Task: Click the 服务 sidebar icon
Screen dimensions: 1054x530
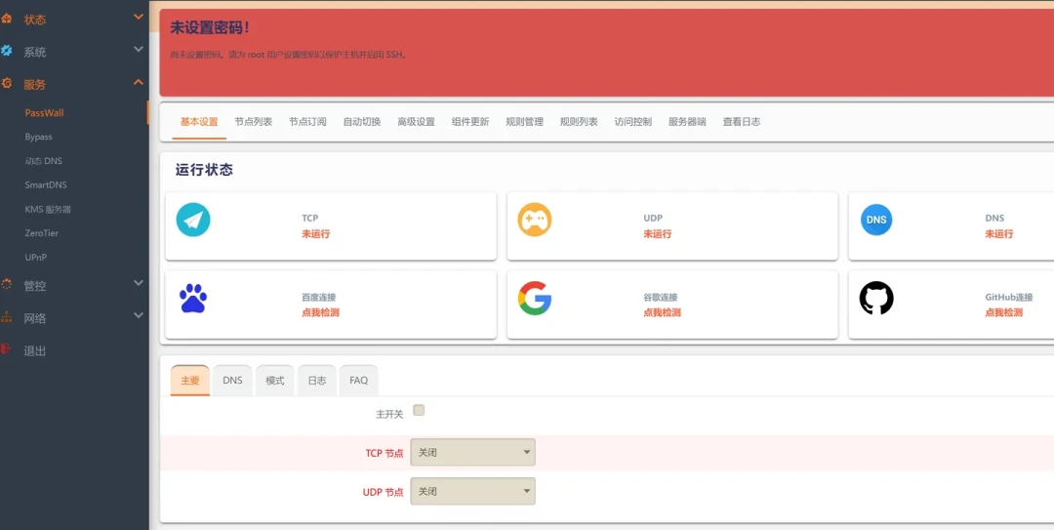Action: 6,83
